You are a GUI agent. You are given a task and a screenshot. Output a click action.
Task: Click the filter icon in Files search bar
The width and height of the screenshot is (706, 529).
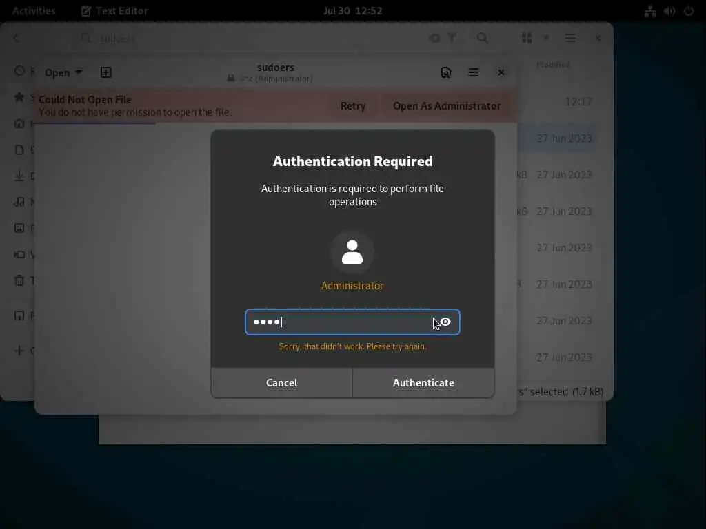click(452, 39)
